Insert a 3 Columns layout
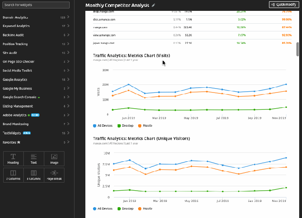Screen dimensions: 302x218 coord(34,175)
